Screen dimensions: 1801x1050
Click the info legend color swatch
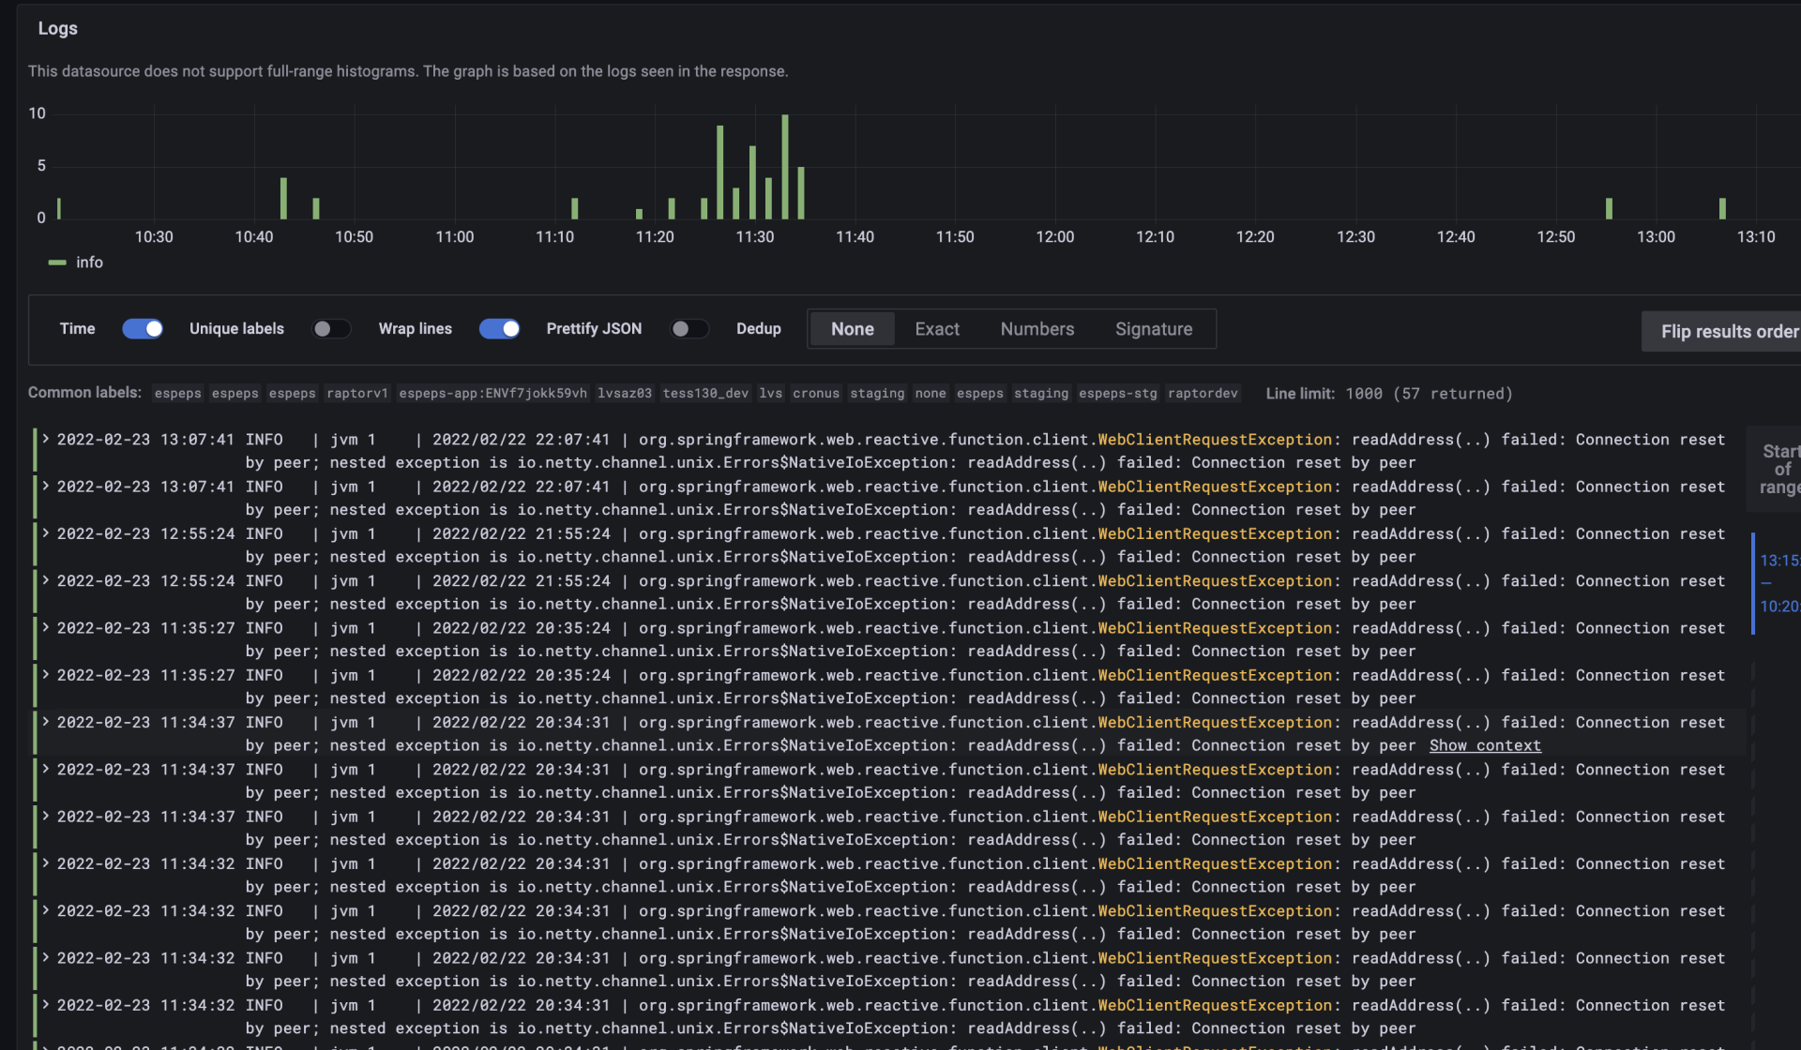point(57,262)
